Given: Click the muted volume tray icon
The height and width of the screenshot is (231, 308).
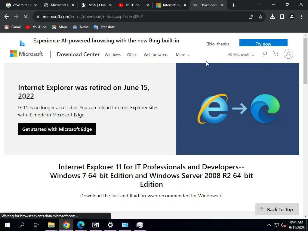Looking at the screenshot, I should (x=283, y=225).
